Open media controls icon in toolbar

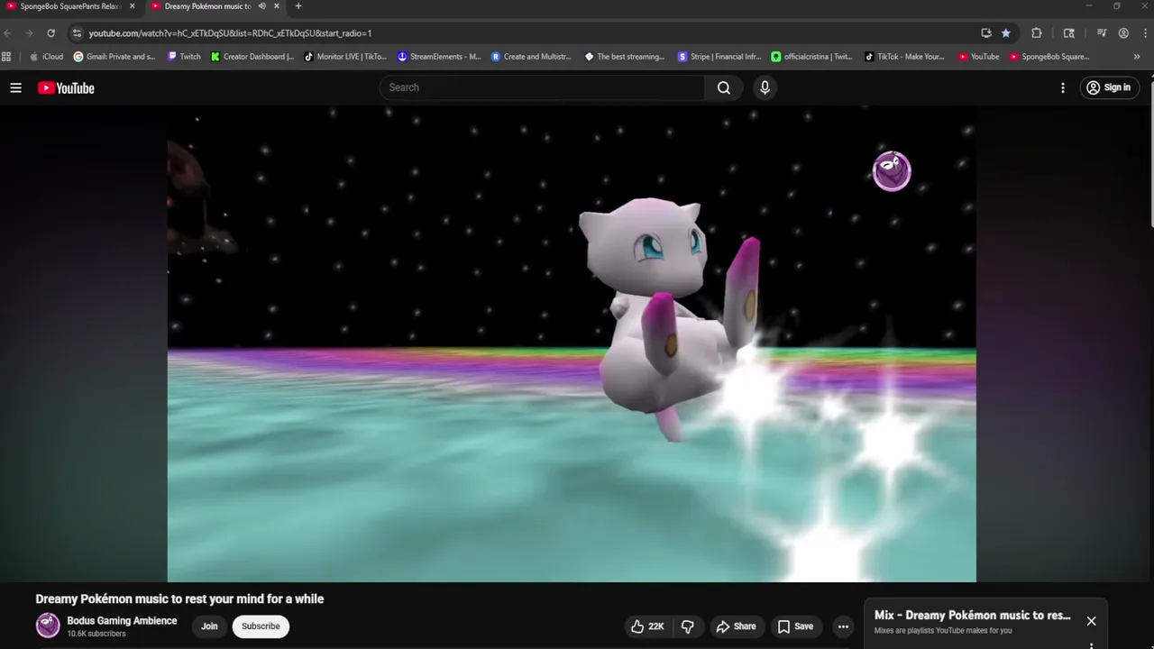pos(1102,33)
